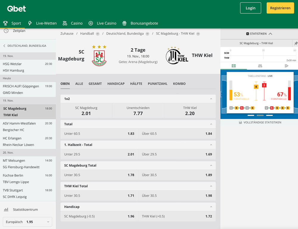
Task: Open Live-Wetten via lightning bolt icon
Action: coord(30,23)
